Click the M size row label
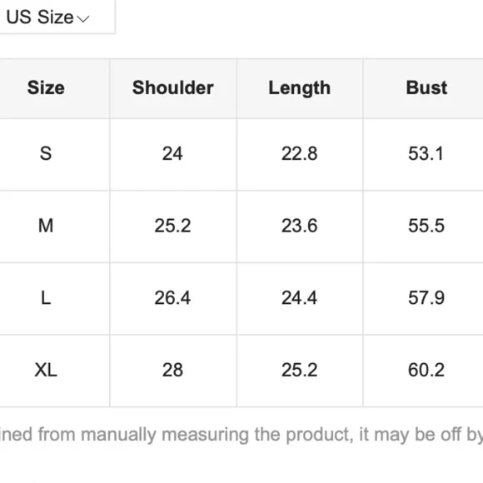 [46, 226]
